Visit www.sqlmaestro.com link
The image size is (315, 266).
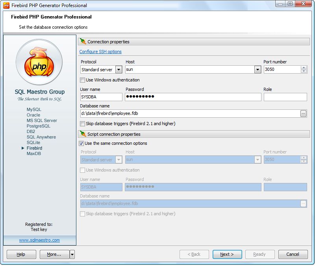click(x=39, y=240)
